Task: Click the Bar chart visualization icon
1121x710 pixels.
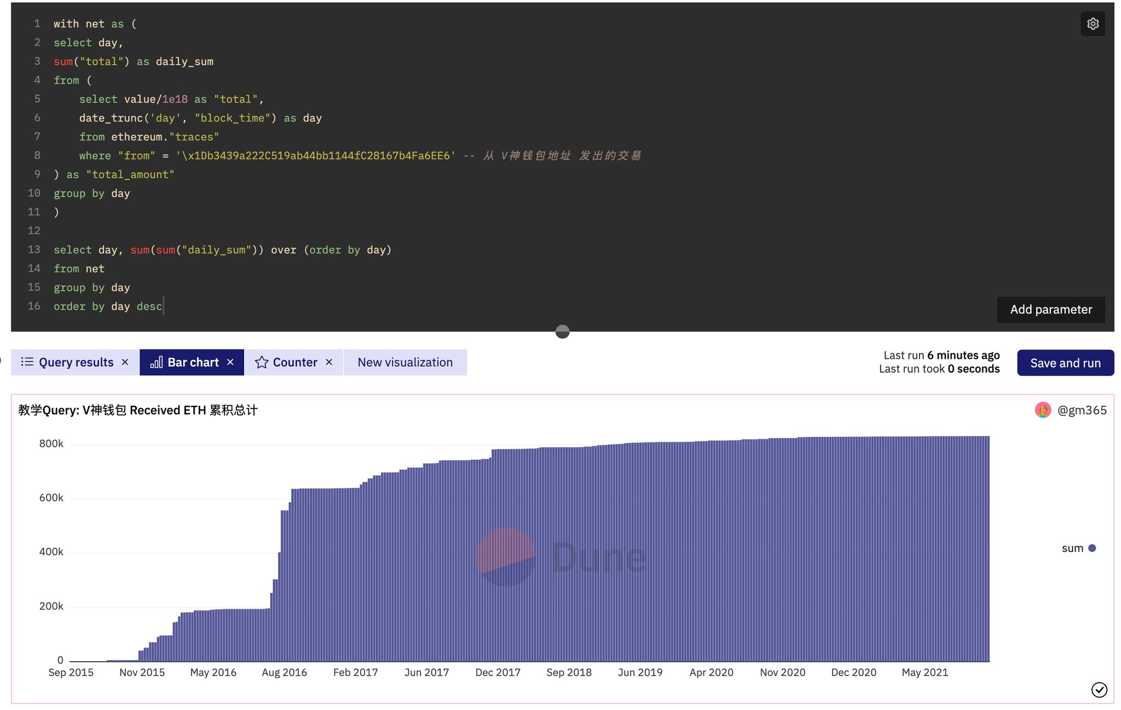Action: (x=155, y=362)
